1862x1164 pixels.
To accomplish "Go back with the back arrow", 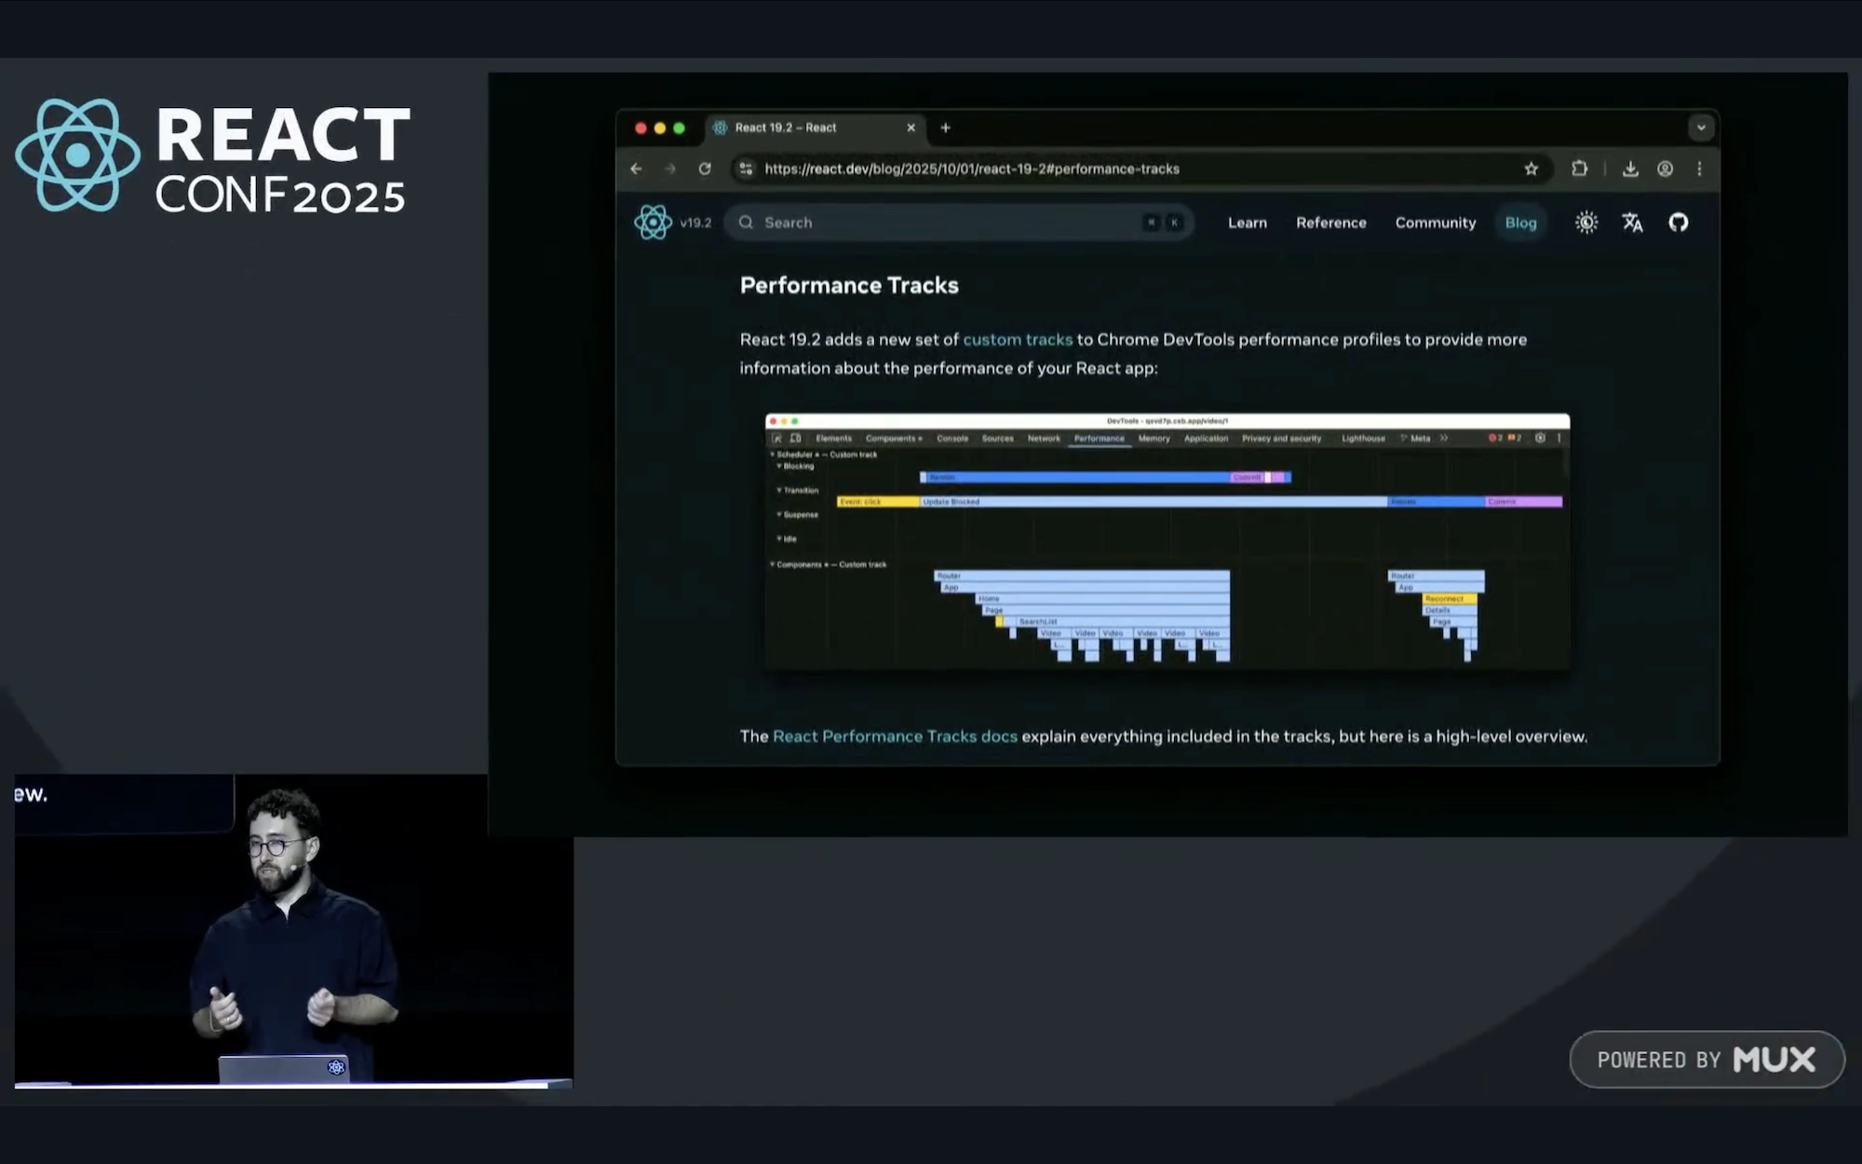I will pyautogui.click(x=636, y=169).
